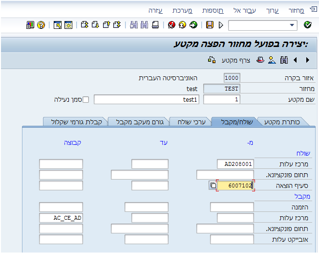Click the window menu icon at top right
This screenshot has width=319, height=254.
(x=313, y=9)
